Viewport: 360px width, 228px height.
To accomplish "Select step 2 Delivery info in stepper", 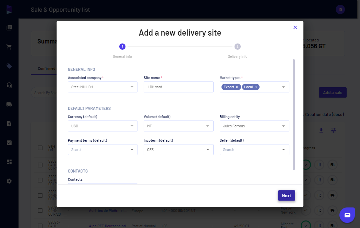I will pos(237,47).
